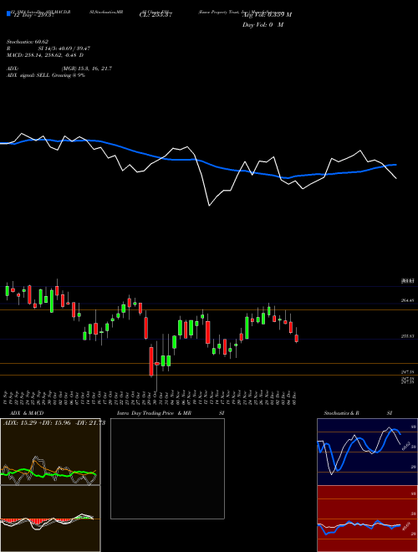The height and width of the screenshot is (552, 418).
Task: Click the 'ADX signal: SELL Growing @ 9%' text
Action: coord(46,75)
